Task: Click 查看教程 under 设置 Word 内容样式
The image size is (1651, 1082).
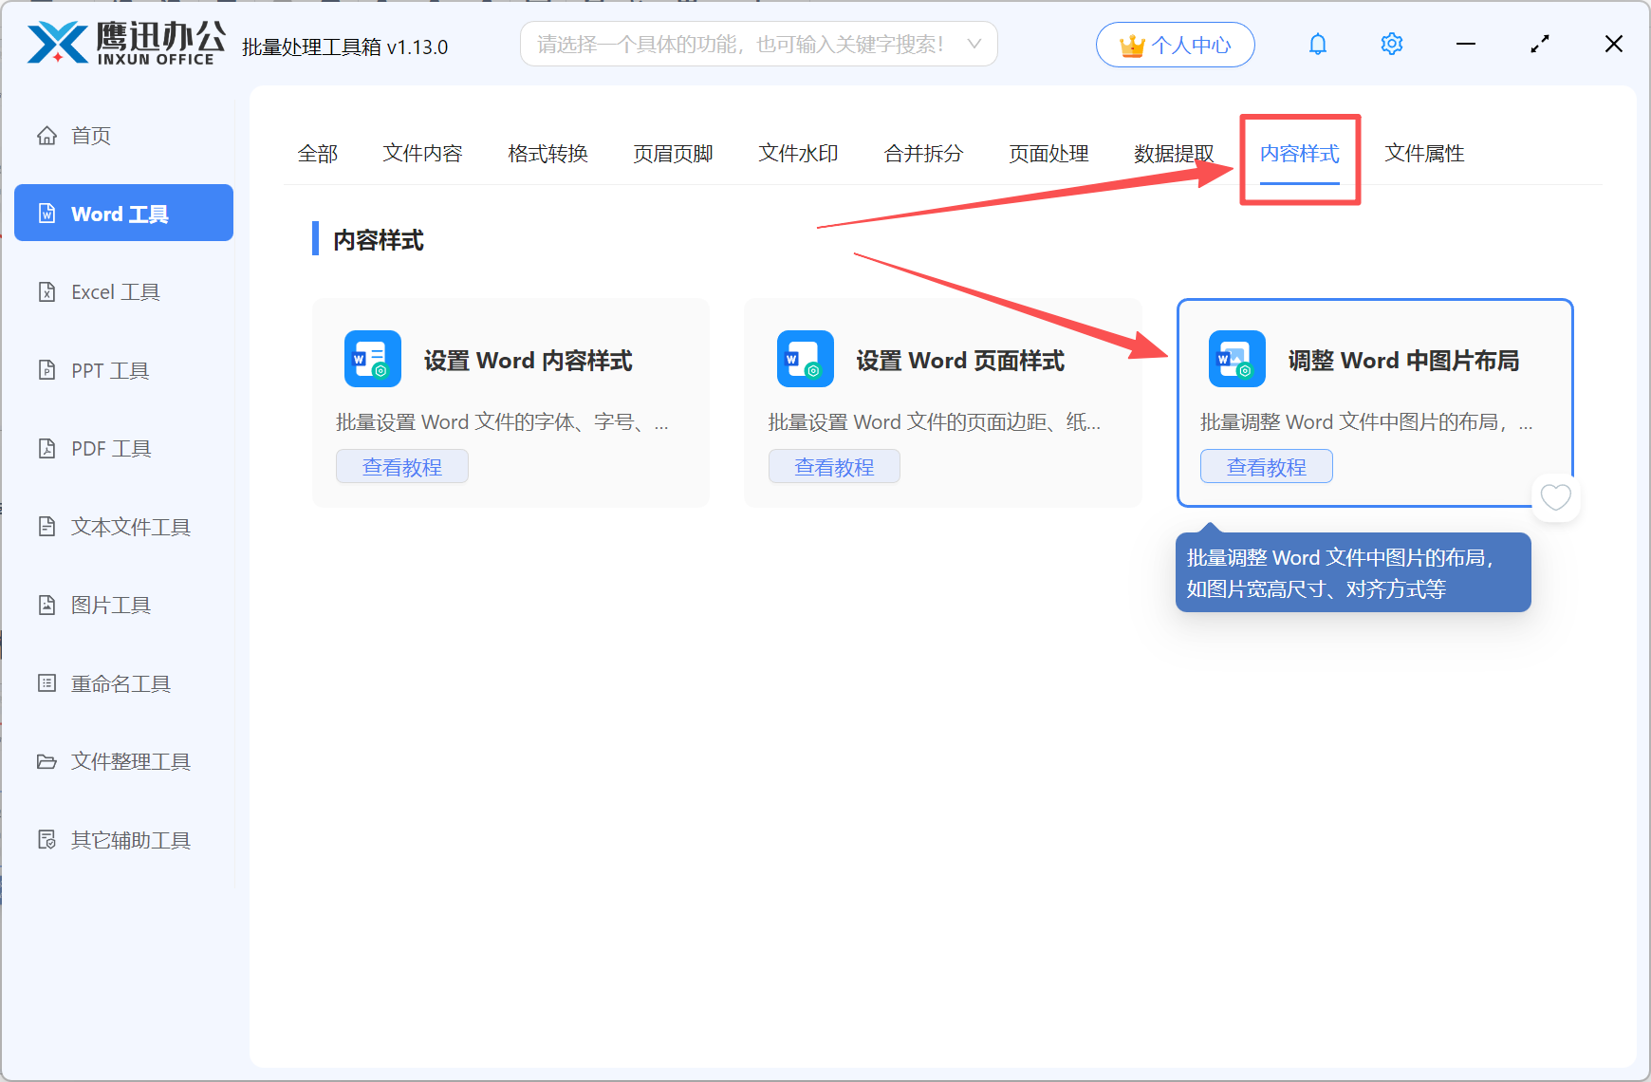Action: [x=401, y=466]
